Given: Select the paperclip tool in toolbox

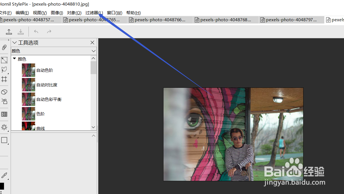Looking at the screenshot, I should (4, 48).
